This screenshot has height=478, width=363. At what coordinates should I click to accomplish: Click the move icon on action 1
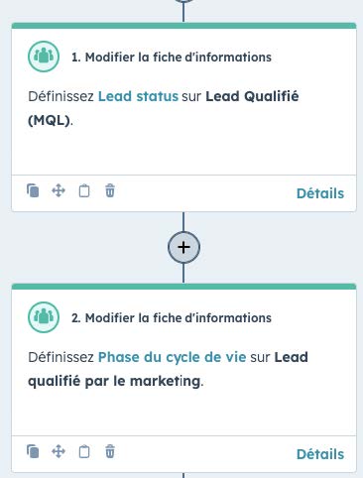point(59,190)
